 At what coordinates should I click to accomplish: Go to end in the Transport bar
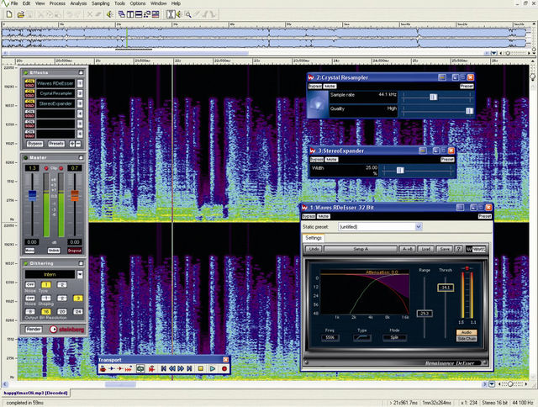(189, 369)
